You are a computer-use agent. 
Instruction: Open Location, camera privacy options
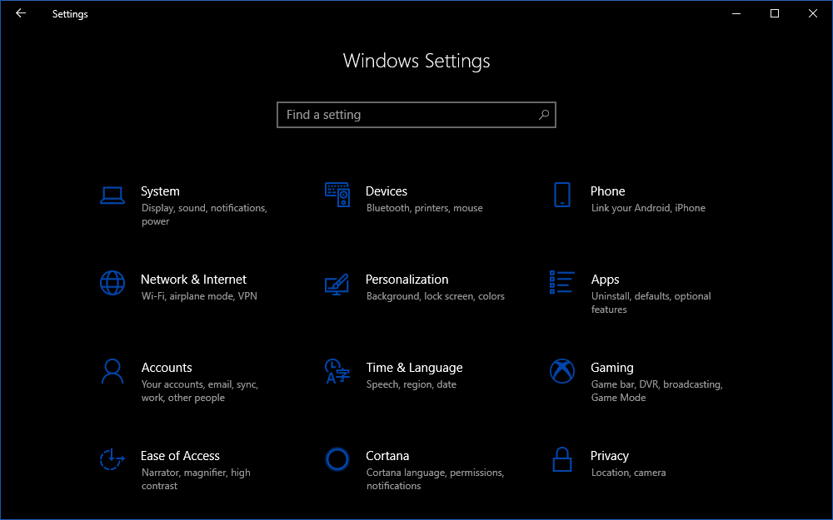point(626,472)
